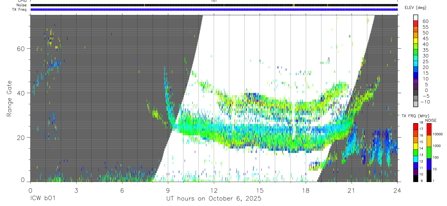Click the 'NOISE' legend title above colorbar
447x206 pixels.
click(431, 120)
